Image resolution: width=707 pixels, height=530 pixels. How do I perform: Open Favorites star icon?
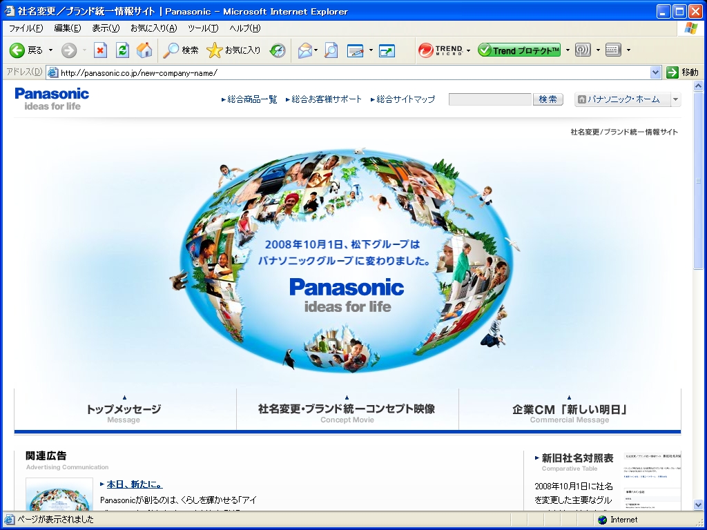pyautogui.click(x=215, y=50)
